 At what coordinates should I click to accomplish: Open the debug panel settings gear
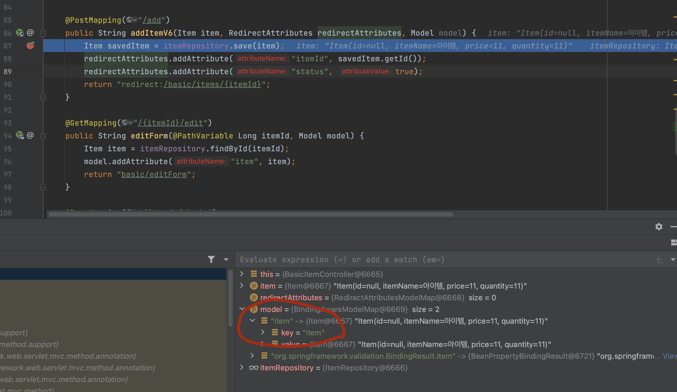659,227
